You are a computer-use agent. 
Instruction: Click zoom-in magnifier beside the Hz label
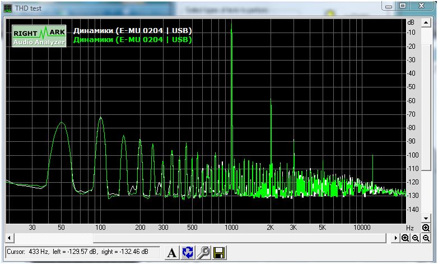tap(426, 228)
